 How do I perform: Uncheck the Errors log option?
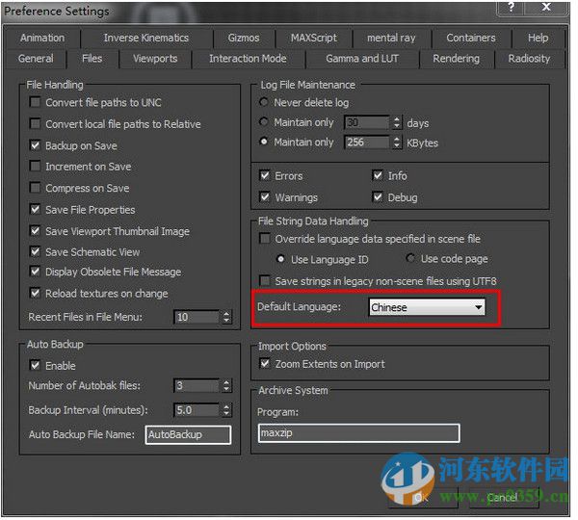pos(265,175)
